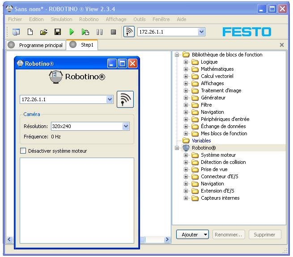The width and height of the screenshot is (293, 257).
Task: Click the Capteurs internes folder icon
Action: (x=195, y=198)
